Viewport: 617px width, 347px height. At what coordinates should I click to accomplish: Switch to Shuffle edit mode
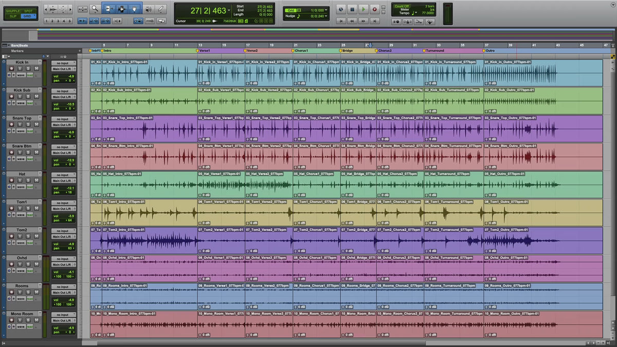13,10
